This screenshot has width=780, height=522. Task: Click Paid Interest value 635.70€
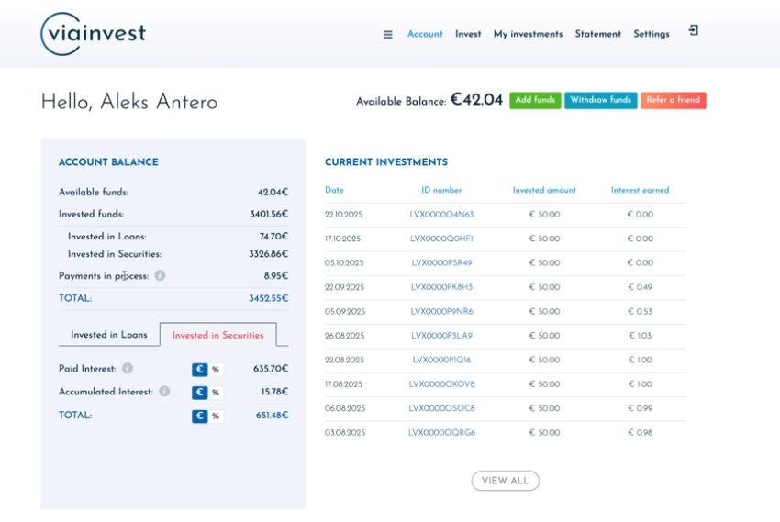coord(271,369)
